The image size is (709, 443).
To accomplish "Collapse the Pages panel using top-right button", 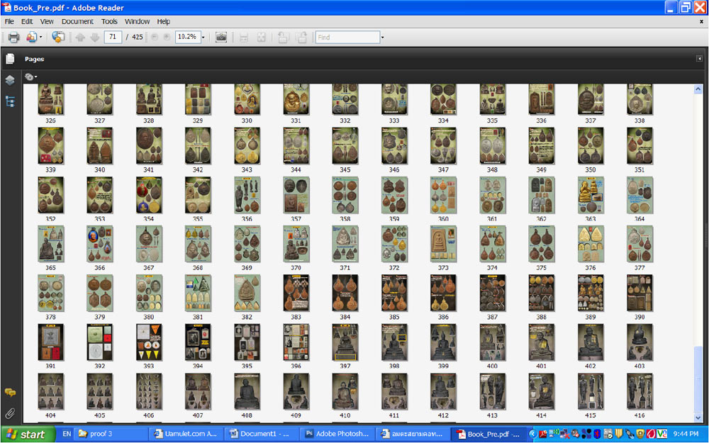I will coord(699,59).
